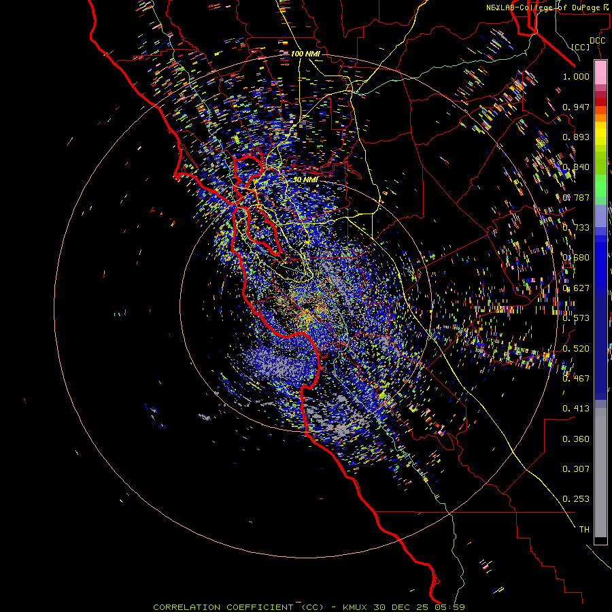Viewport: 612px width, 612px height.
Task: Pick the orange segment of the color bar
Action: tap(600, 118)
